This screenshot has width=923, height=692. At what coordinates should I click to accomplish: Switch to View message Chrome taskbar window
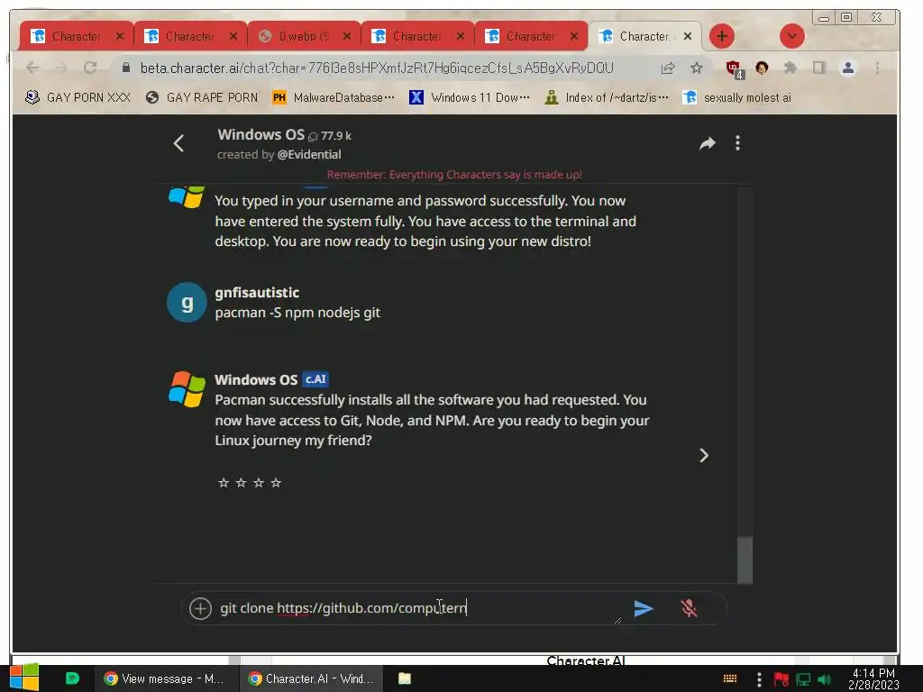(x=164, y=678)
